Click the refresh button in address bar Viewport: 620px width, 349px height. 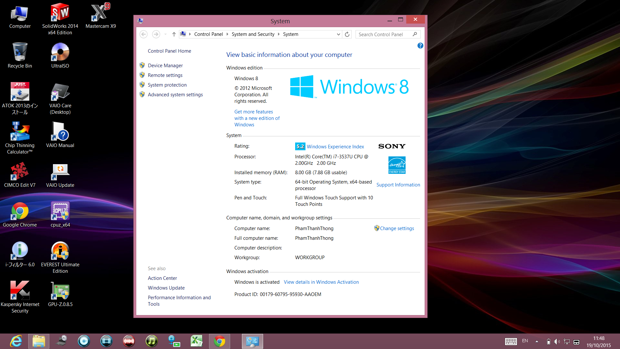click(x=347, y=34)
